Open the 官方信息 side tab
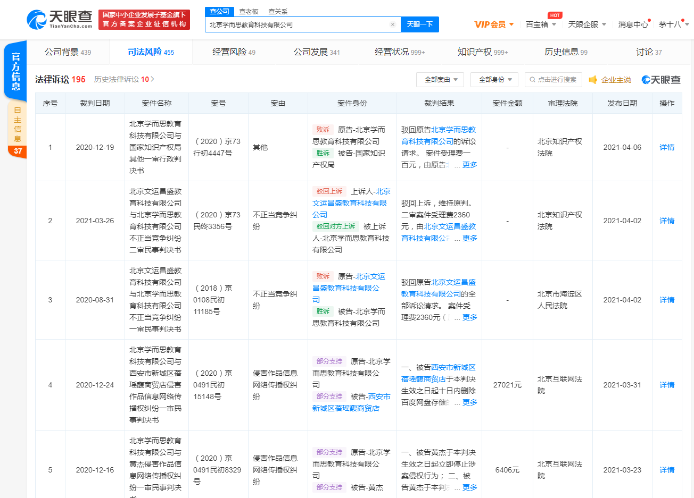 pyautogui.click(x=15, y=71)
